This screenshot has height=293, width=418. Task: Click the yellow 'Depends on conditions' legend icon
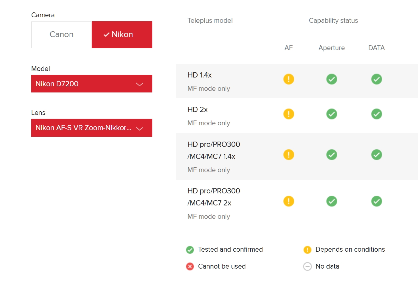coord(307,250)
